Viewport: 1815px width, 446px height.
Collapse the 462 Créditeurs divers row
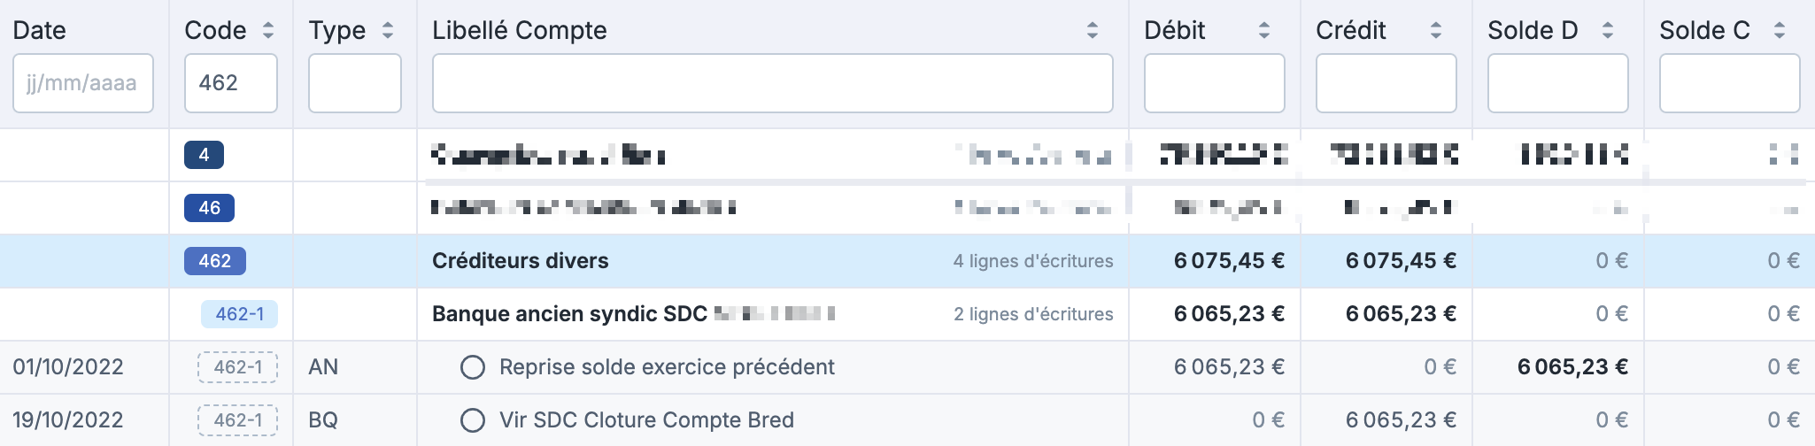pyautogui.click(x=215, y=261)
